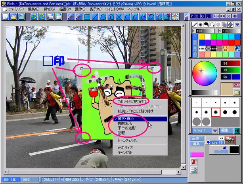Open the 描画(P) menu
The width and height of the screenshot is (243, 184).
point(65,9)
